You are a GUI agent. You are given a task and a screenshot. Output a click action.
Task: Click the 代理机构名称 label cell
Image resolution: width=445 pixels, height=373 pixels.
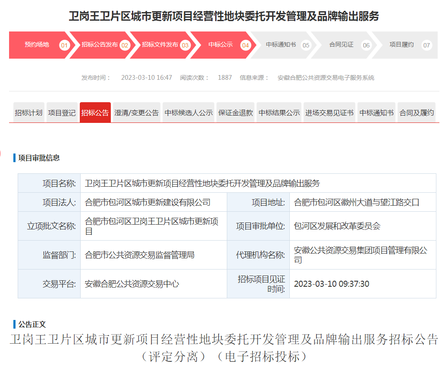tap(258, 255)
